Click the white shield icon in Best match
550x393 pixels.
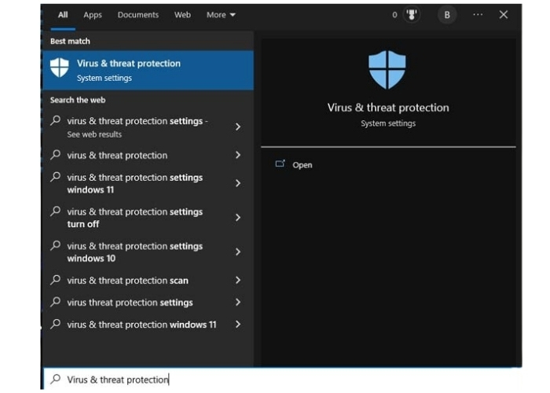point(59,68)
